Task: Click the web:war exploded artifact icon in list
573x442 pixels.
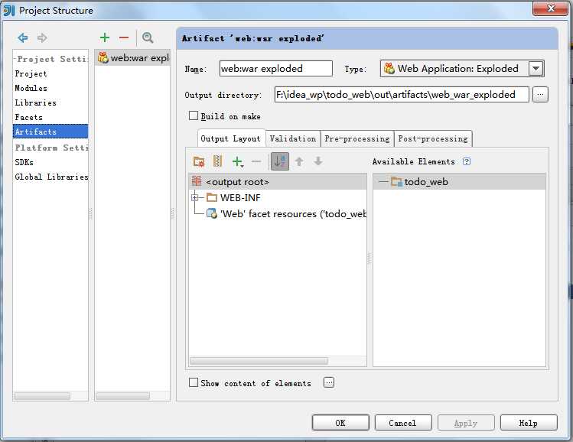Action: [x=103, y=57]
